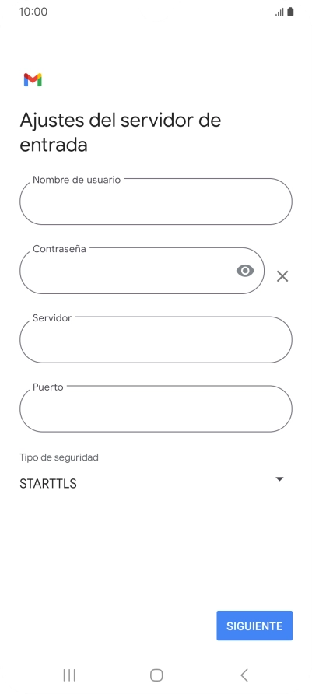The image size is (312, 694).
Task: Tap the Nombre de usuario label
Action: coord(76,180)
